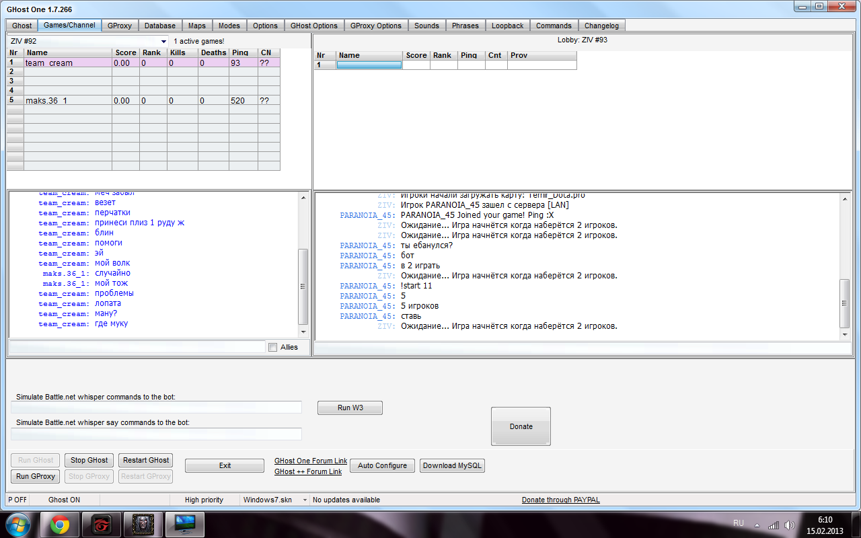Image resolution: width=861 pixels, height=538 pixels.
Task: Open the monitor app taskbar icon
Action: 184,524
